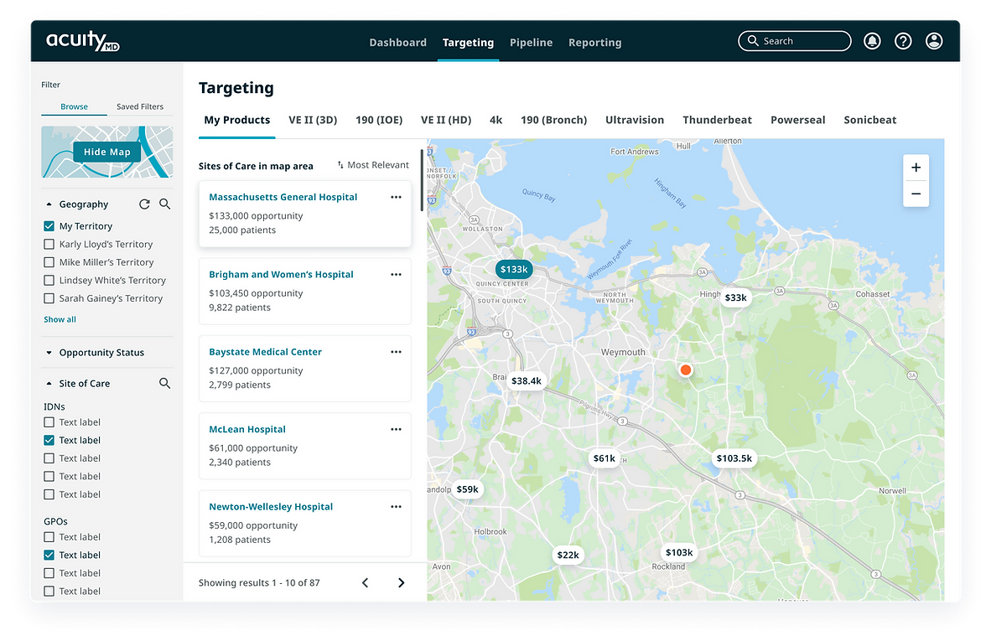Check Mike Miller's Territory checkbox
Image resolution: width=991 pixels, height=641 pixels.
50,261
